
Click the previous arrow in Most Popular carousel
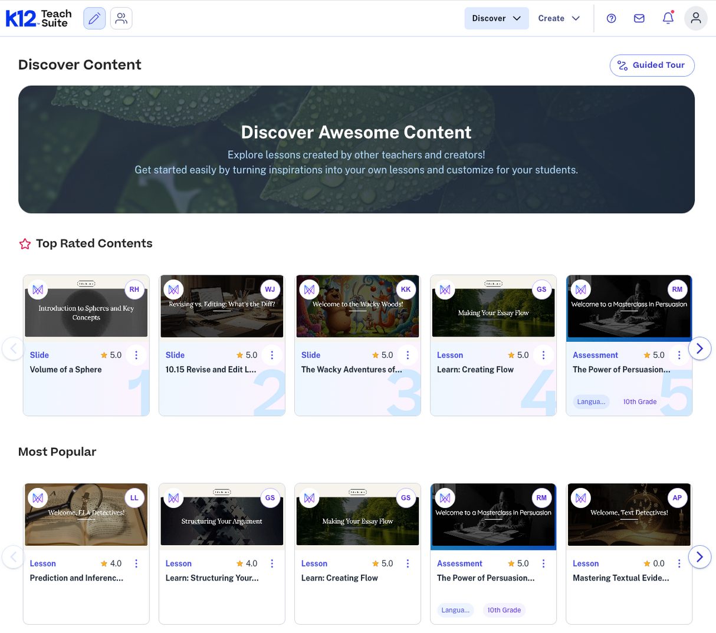(x=13, y=556)
